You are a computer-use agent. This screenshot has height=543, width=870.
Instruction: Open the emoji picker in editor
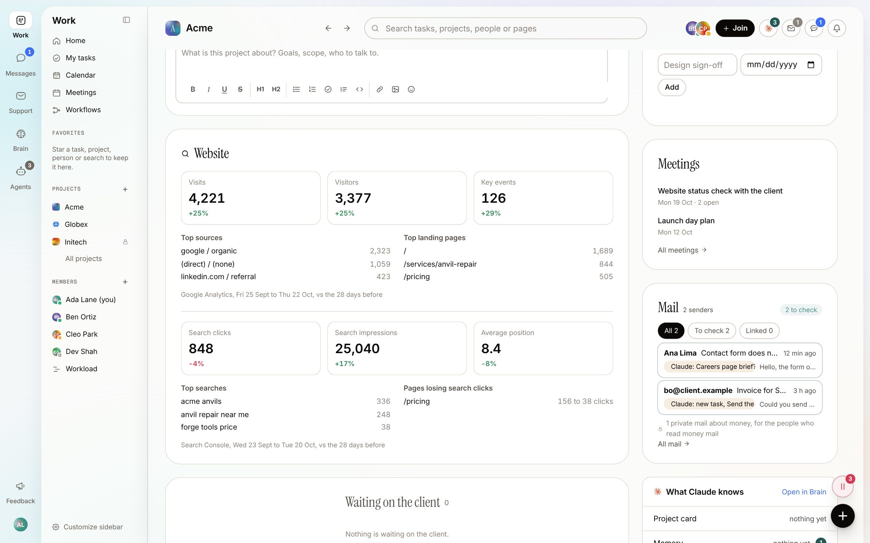[x=411, y=89]
